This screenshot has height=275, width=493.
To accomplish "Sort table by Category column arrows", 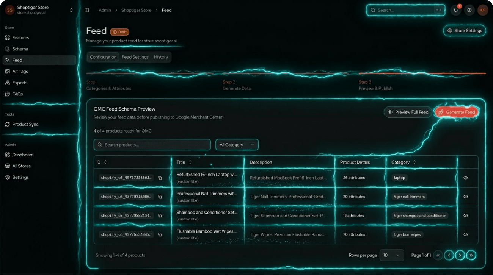I will 414,162.
